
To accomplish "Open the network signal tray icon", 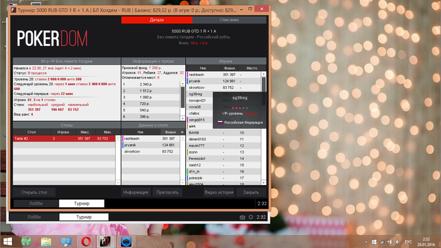I will point(382,242).
